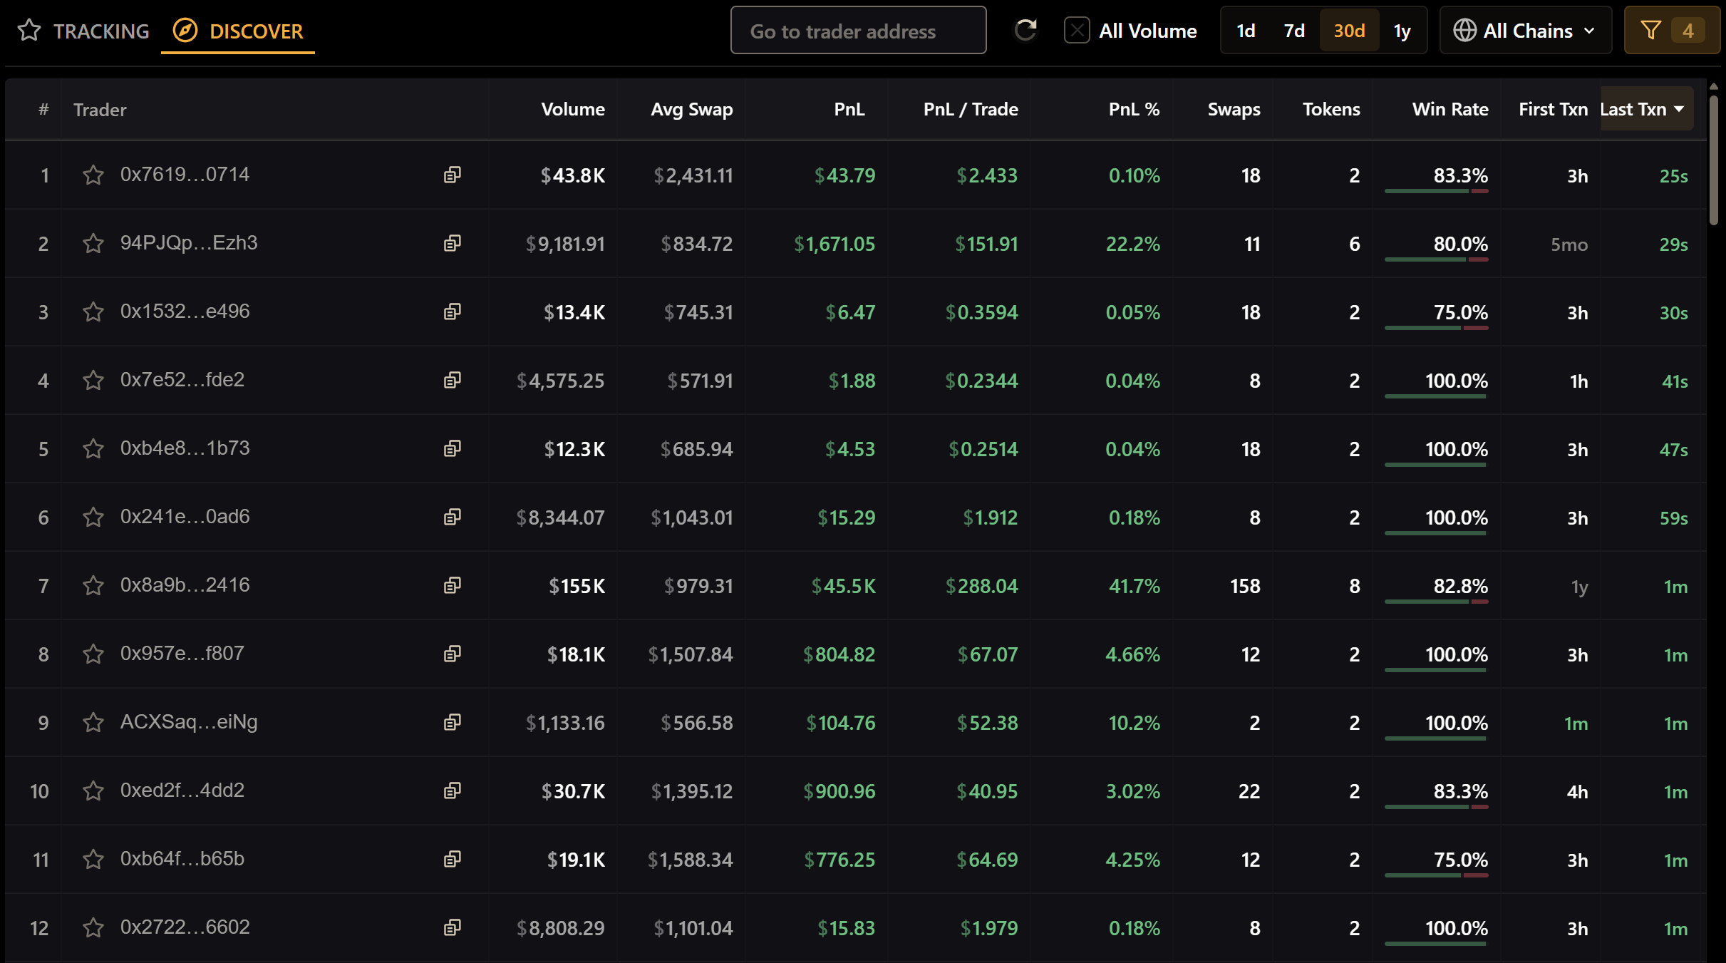The image size is (1726, 963).
Task: Click the refresh icon beside search field
Action: (x=1025, y=31)
